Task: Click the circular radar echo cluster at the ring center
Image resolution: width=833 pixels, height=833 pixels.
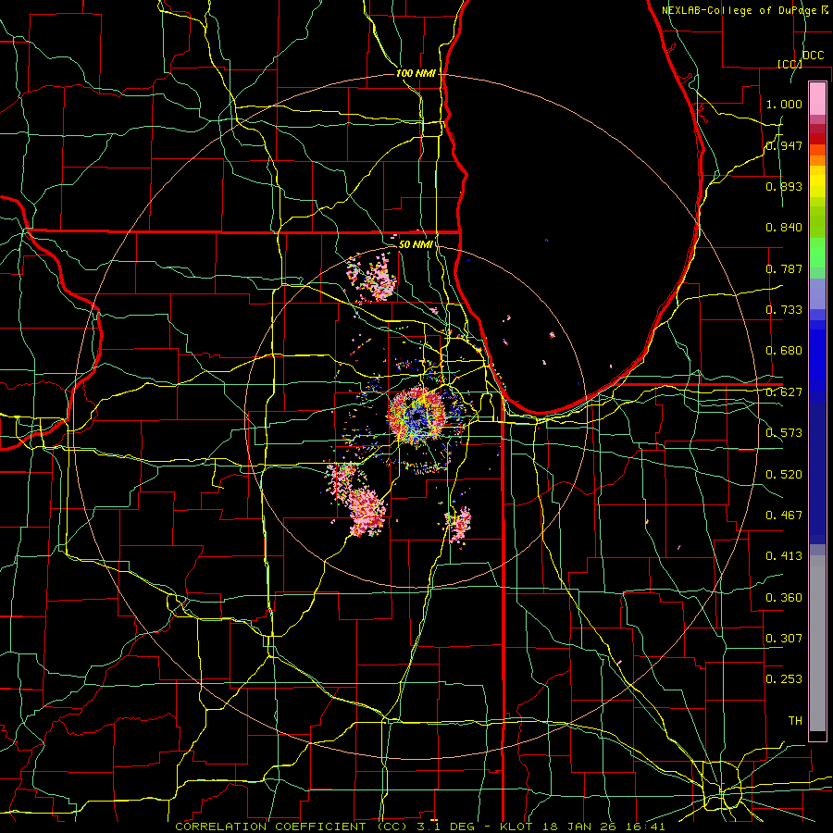Action: tap(416, 416)
